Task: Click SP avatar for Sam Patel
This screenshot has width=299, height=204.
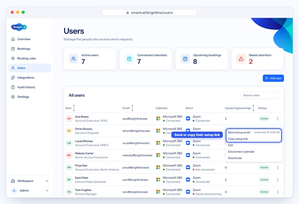Action: click(69, 180)
